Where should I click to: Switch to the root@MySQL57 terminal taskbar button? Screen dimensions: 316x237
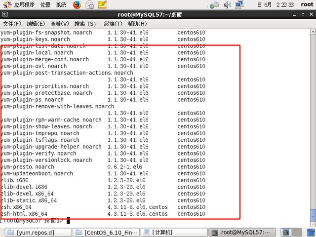coord(242,233)
